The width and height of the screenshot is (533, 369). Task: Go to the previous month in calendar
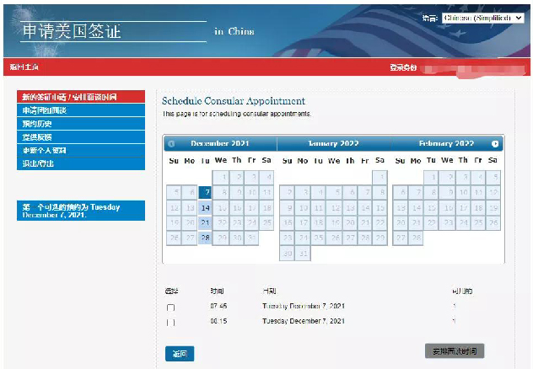[171, 144]
